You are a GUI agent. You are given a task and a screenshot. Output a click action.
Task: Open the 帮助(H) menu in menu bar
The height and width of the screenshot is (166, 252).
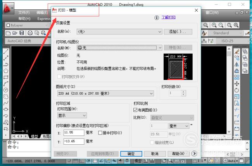pos(24,19)
